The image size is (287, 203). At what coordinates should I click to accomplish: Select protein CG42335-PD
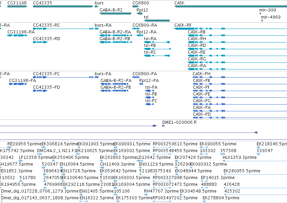pyautogui.click(x=40, y=91)
